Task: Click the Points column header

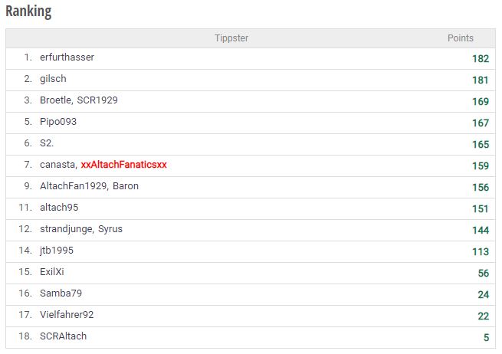Action: point(460,38)
